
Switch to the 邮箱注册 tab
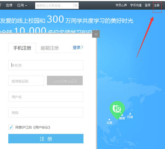pyautogui.click(x=50, y=48)
